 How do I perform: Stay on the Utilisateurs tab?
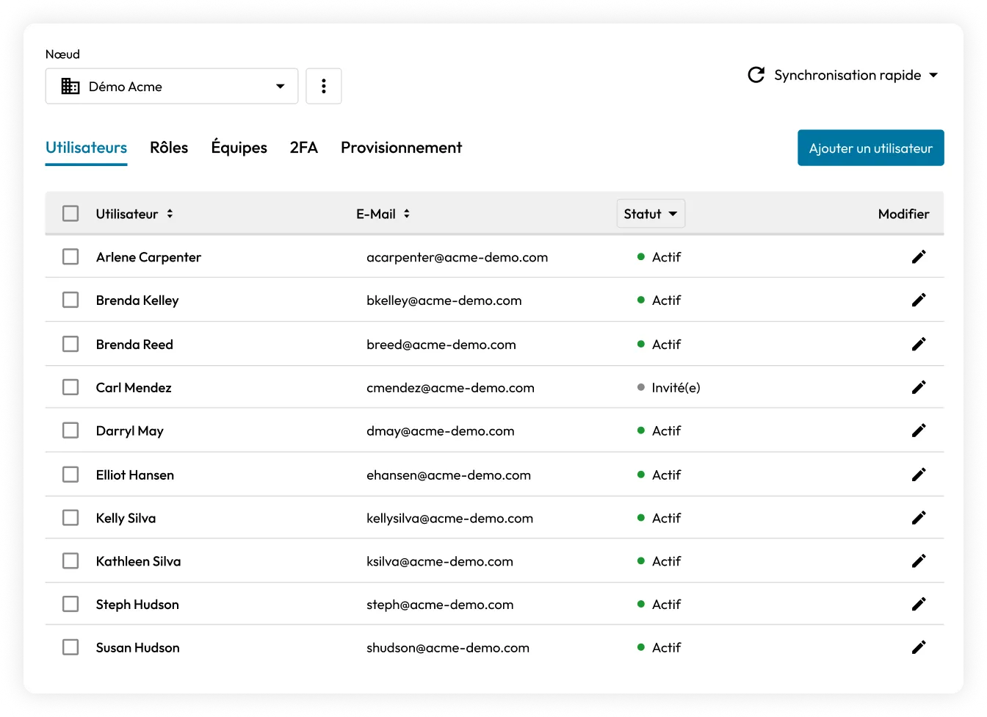[x=86, y=148]
